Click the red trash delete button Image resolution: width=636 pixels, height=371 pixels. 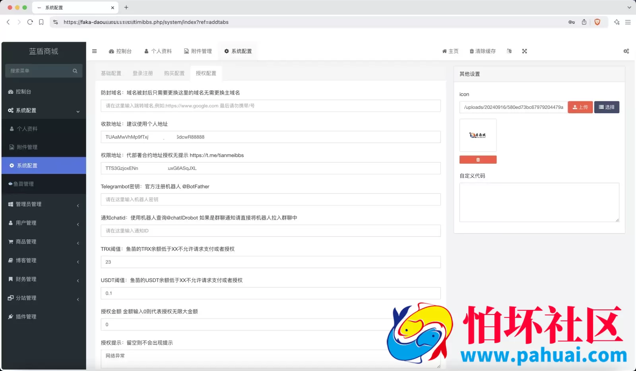(478, 160)
